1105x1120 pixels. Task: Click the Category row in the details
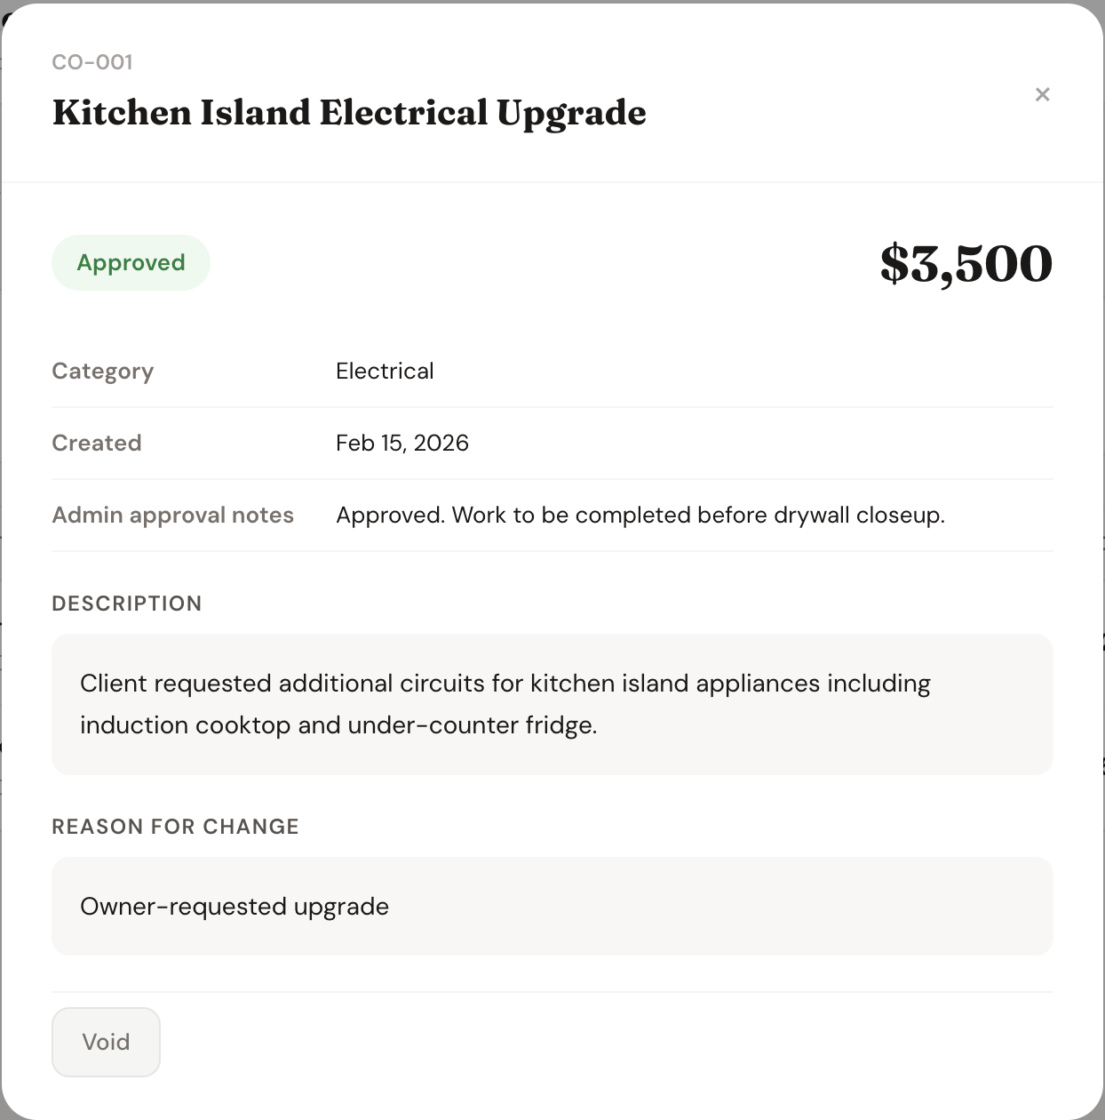pyautogui.click(x=711, y=372)
